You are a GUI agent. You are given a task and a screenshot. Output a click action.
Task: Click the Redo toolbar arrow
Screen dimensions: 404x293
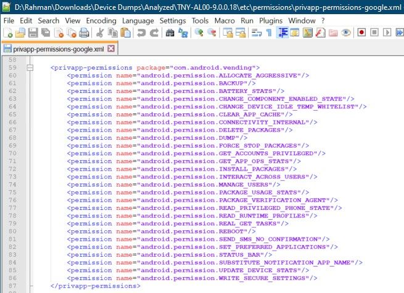coord(154,33)
